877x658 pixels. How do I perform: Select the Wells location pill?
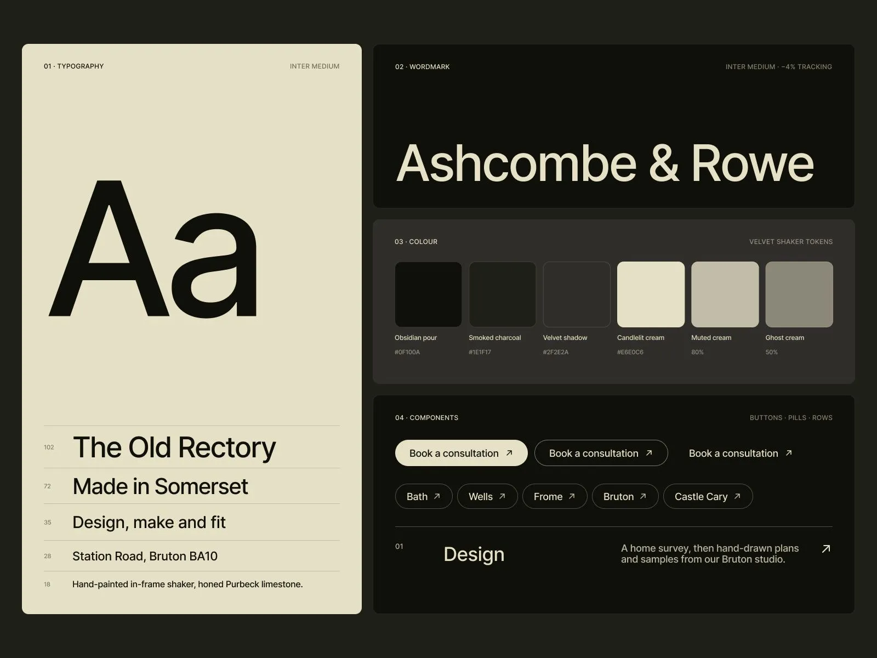[x=487, y=496]
